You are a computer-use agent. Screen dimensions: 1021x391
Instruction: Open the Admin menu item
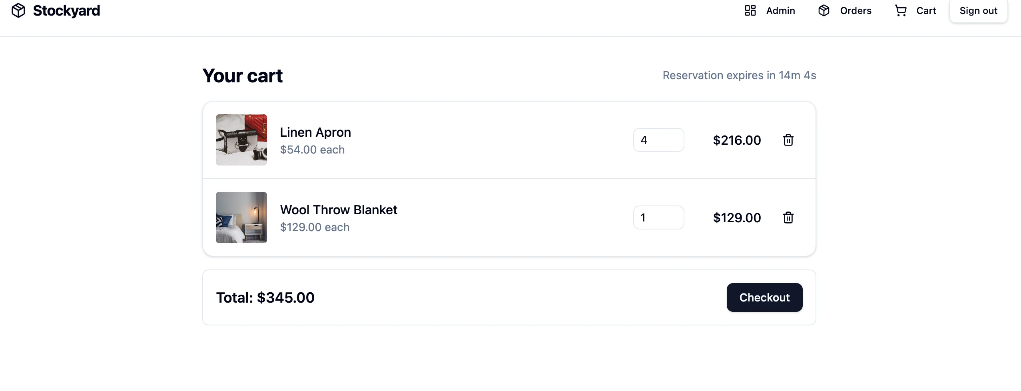(770, 10)
